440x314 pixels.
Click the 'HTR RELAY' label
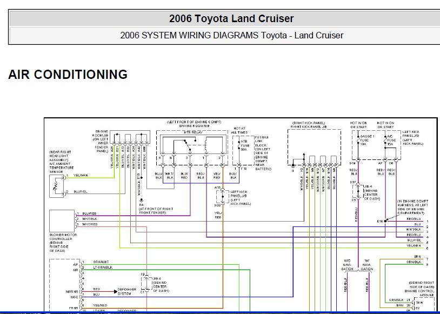(x=193, y=132)
